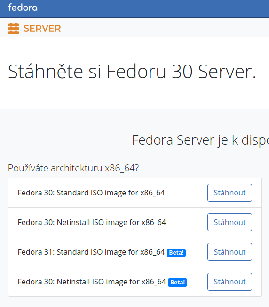Click the orange Server stack icon
The width and height of the screenshot is (269, 307).
(x=14, y=28)
